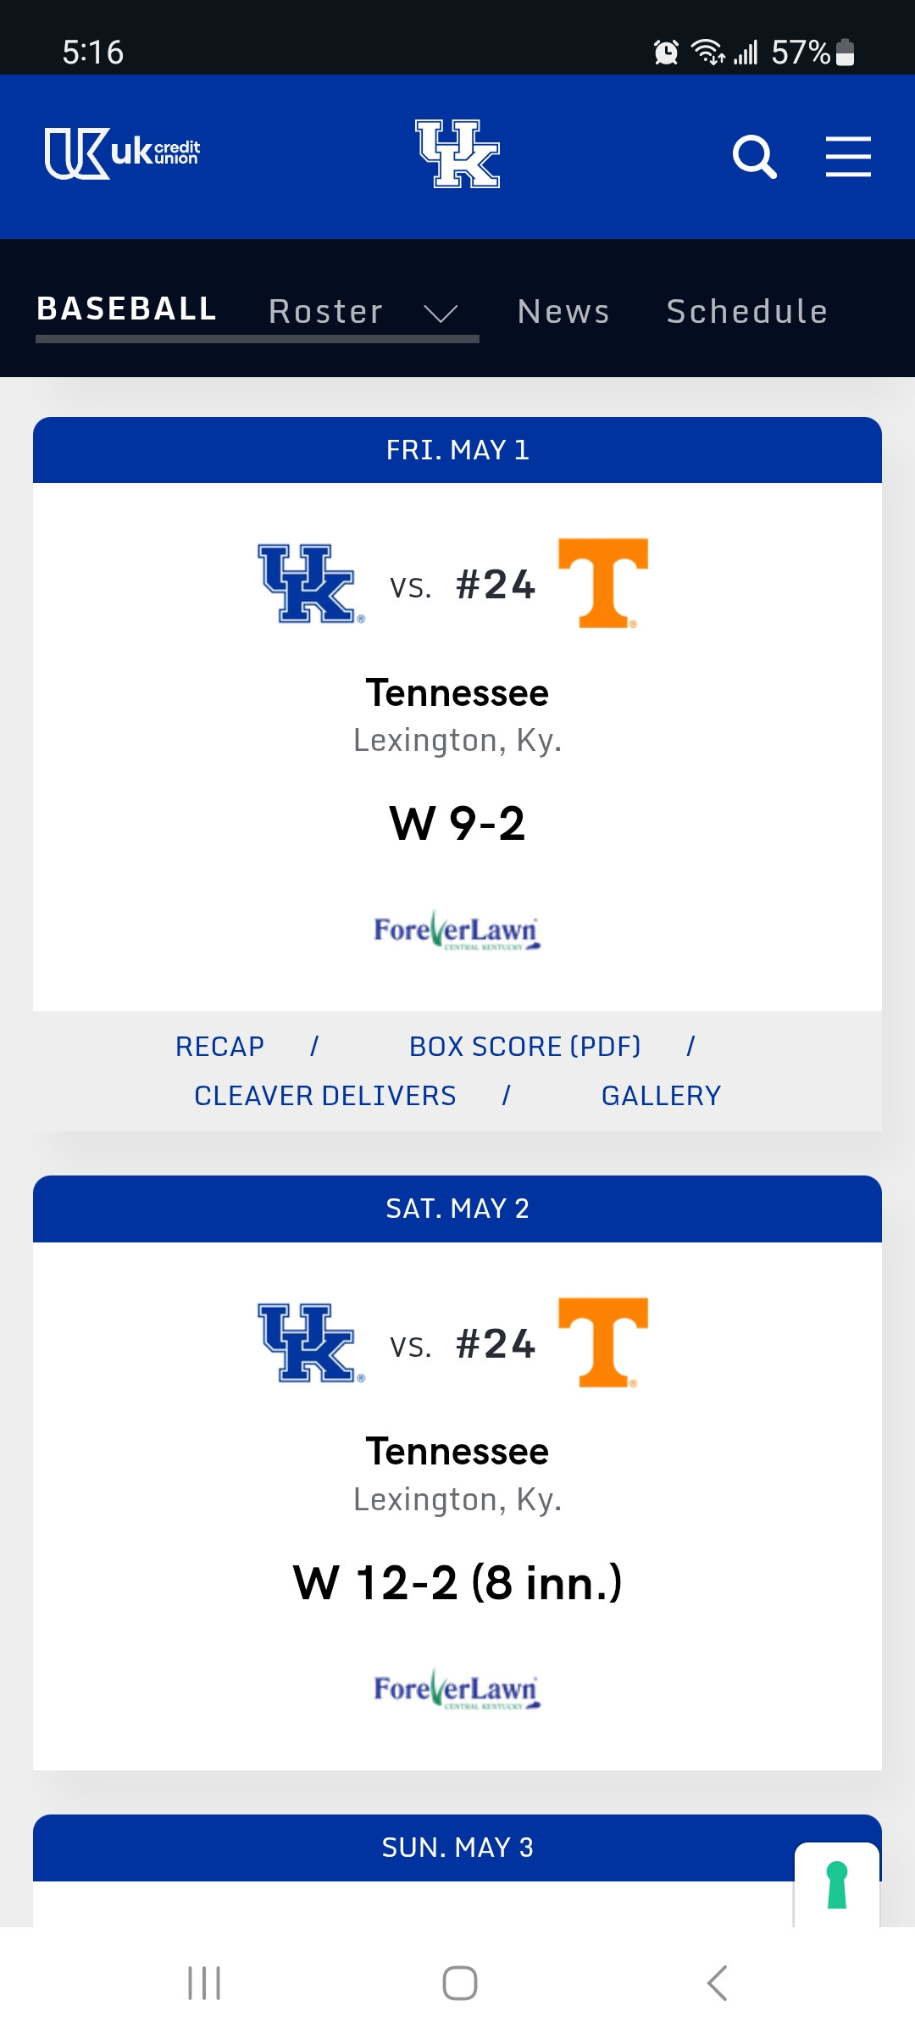Tap Android back navigation arrow
The width and height of the screenshot is (915, 2034).
pos(717,1983)
